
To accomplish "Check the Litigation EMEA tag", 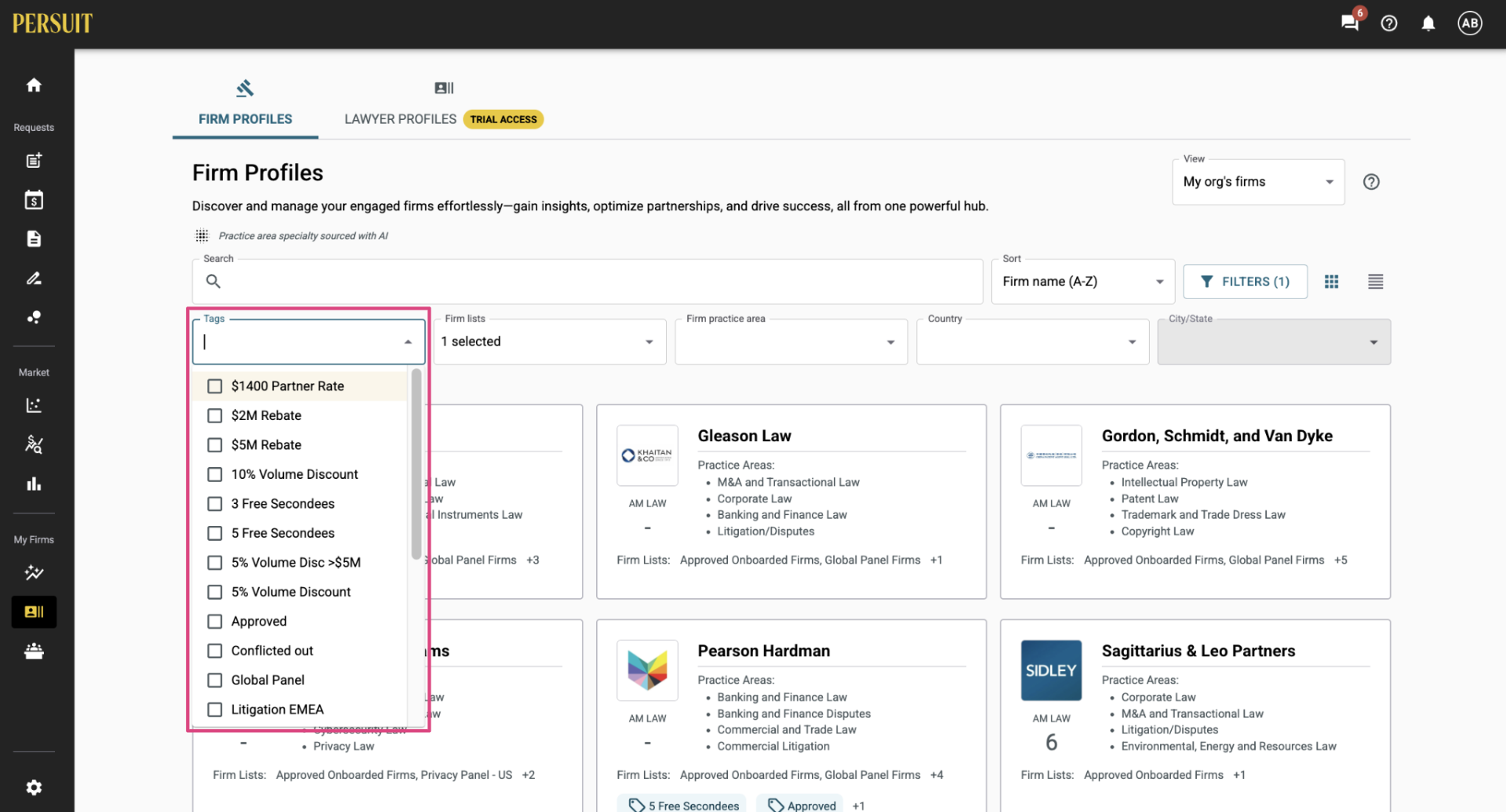I will click(x=214, y=709).
